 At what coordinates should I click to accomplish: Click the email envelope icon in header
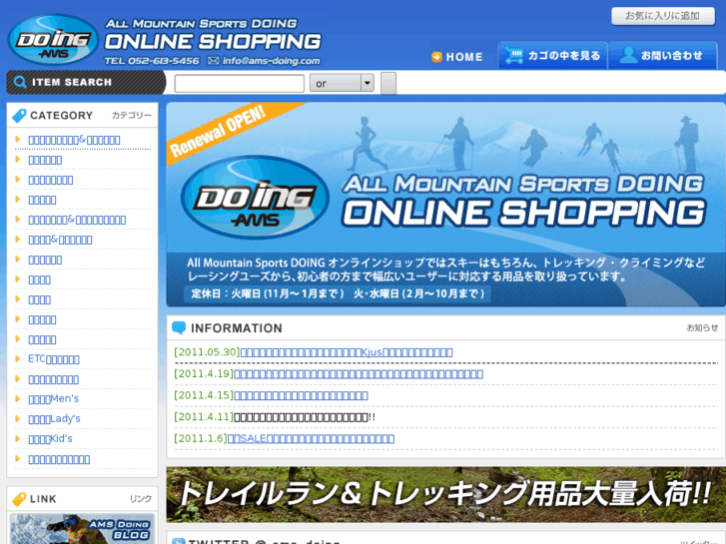[214, 61]
